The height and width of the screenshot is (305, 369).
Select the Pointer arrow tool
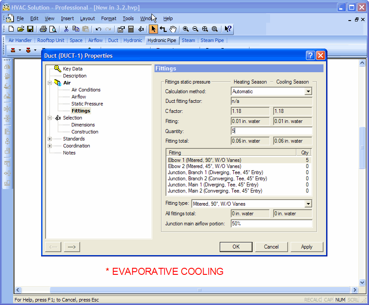153,29
